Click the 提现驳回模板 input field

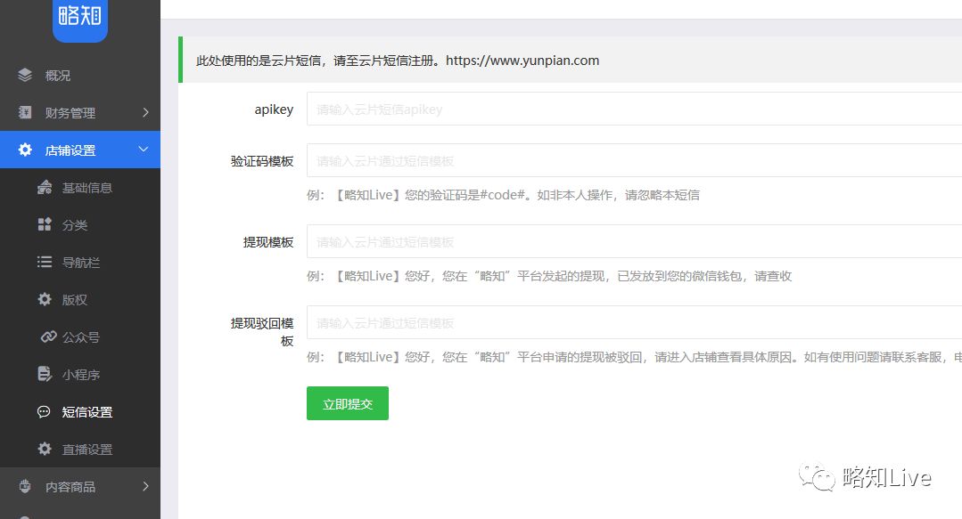(635, 322)
